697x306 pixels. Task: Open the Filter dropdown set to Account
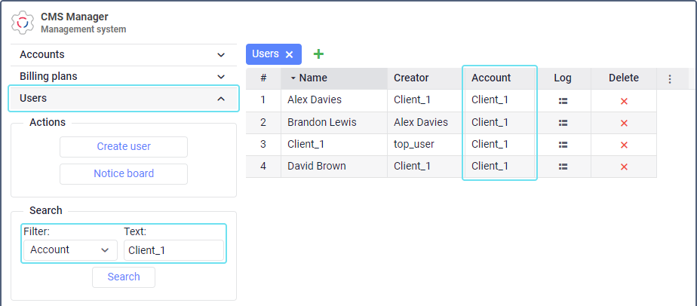pyautogui.click(x=70, y=250)
